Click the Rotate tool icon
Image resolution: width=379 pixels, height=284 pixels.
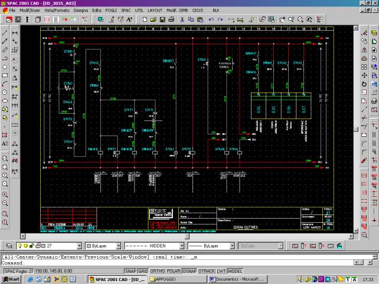[364, 84]
